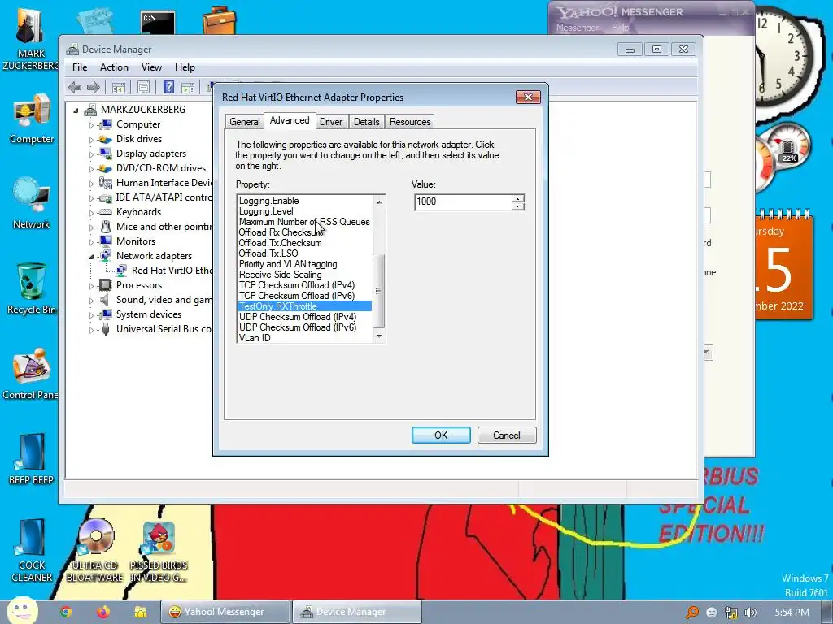Click the Property list scrollbar thumb
Viewport: 833px width, 624px height.
pos(378,291)
